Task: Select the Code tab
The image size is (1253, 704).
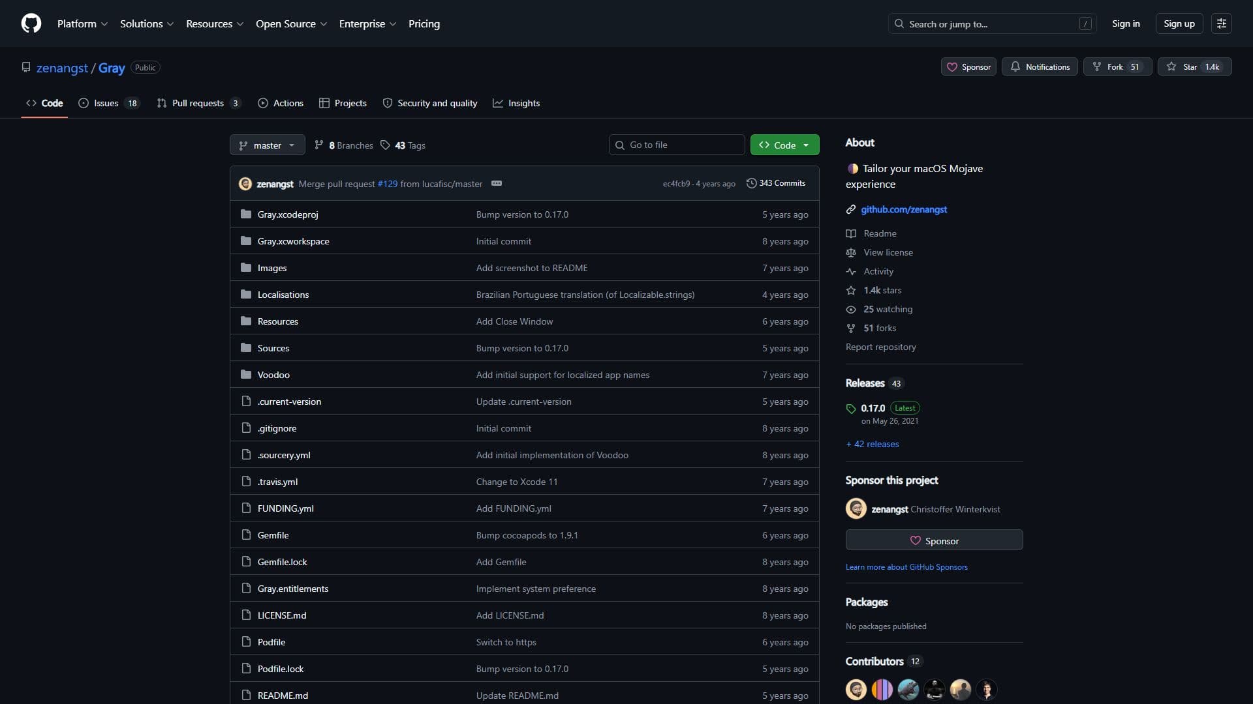Action: (44, 103)
